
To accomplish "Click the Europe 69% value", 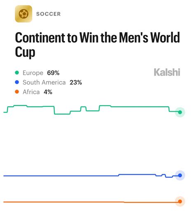I will [x=53, y=73].
